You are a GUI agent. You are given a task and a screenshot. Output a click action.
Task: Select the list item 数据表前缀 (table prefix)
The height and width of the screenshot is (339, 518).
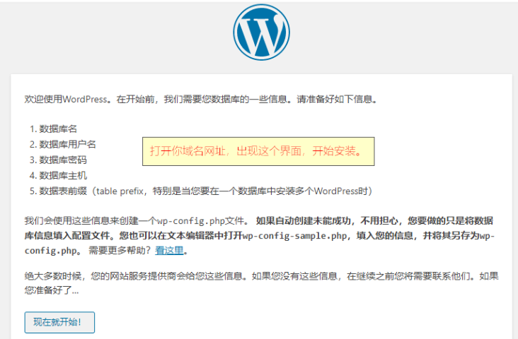[x=206, y=191]
